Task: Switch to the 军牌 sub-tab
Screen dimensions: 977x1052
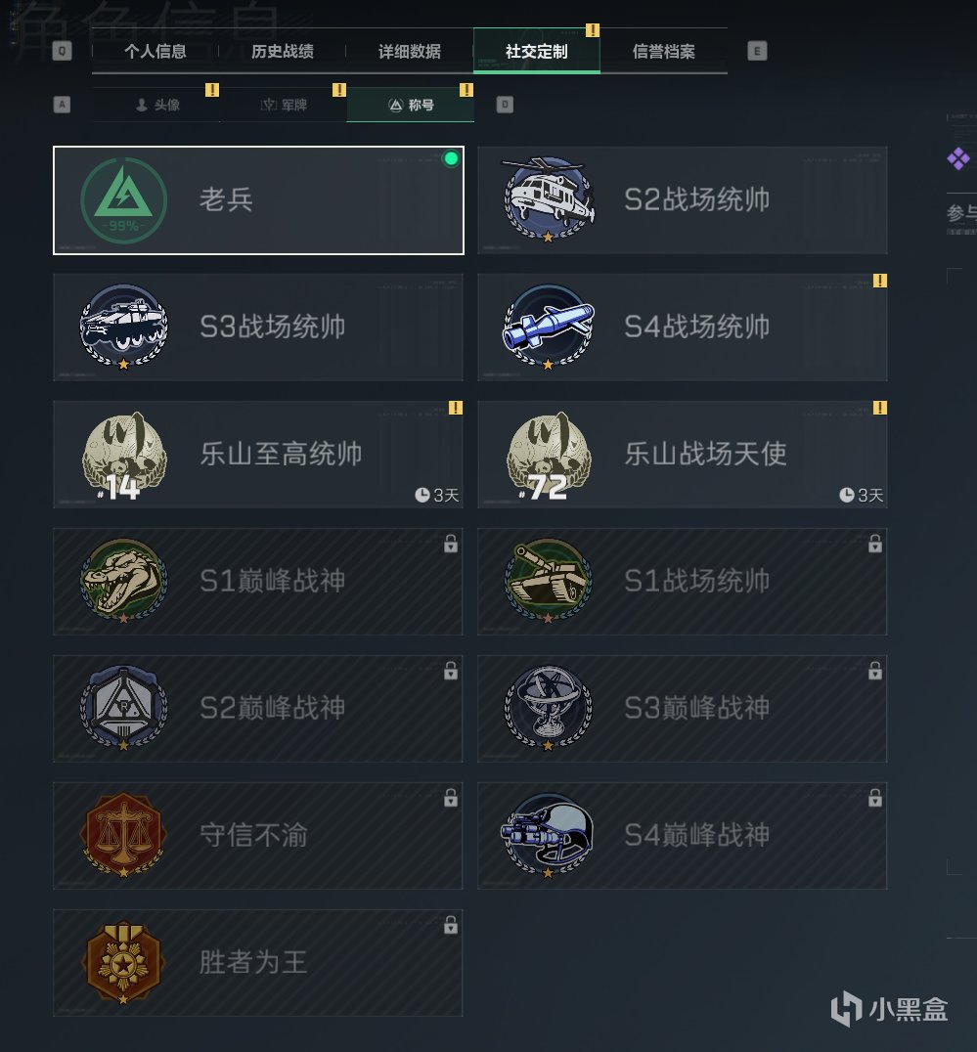Action: click(x=284, y=105)
